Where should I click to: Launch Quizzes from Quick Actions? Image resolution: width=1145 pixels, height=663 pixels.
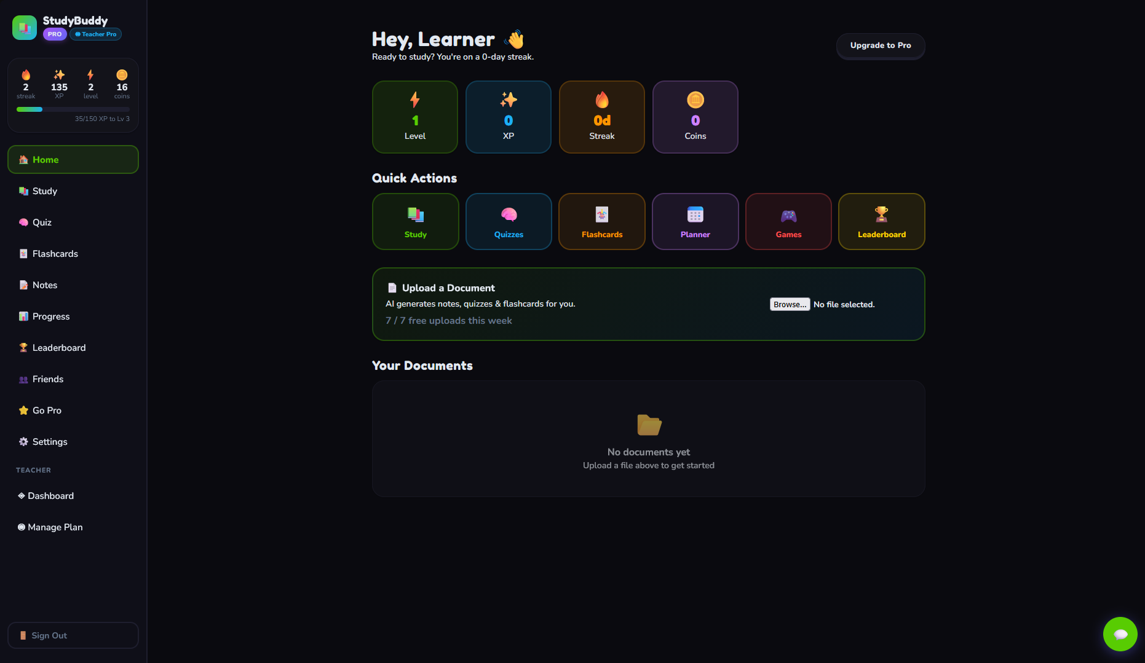tap(509, 221)
